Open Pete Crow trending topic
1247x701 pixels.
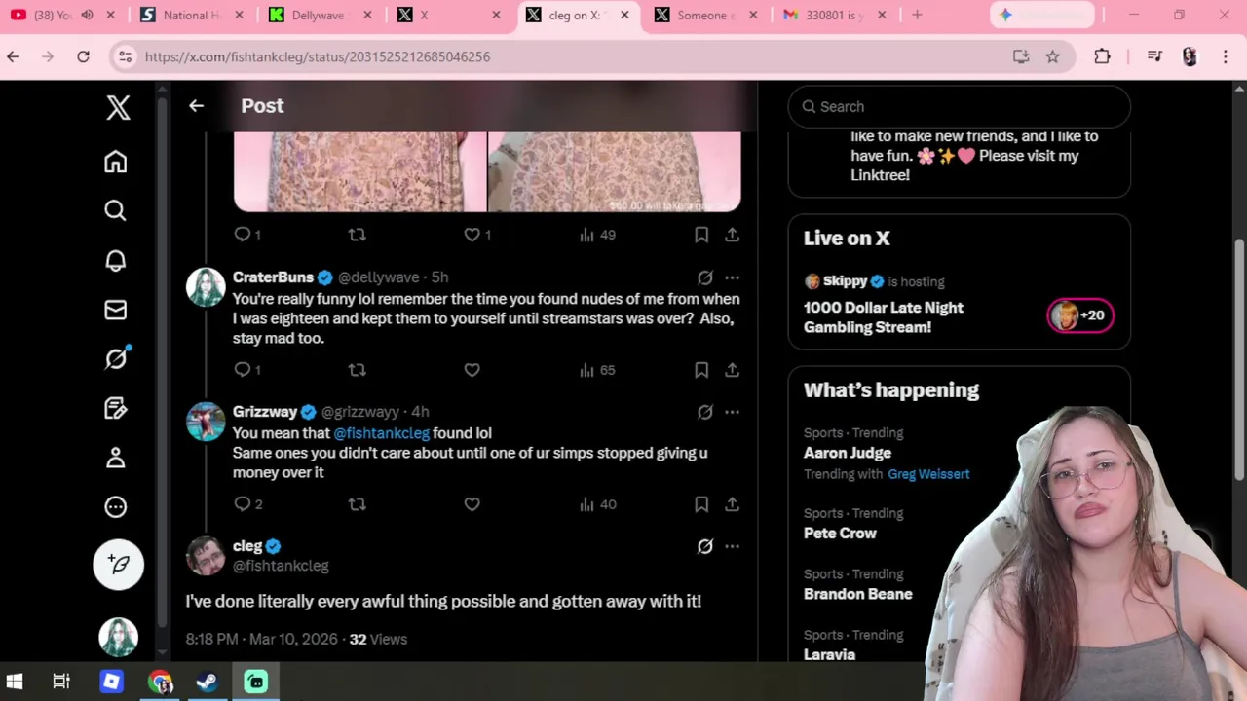click(x=840, y=534)
